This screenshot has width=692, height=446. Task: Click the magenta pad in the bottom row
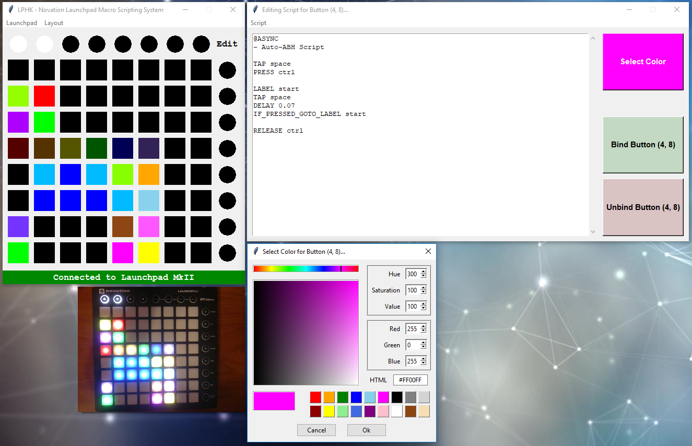123,253
